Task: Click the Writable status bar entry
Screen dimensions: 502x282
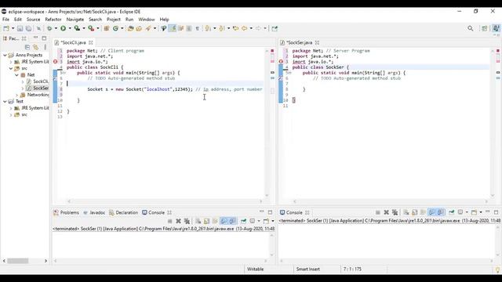Action: [255, 269]
